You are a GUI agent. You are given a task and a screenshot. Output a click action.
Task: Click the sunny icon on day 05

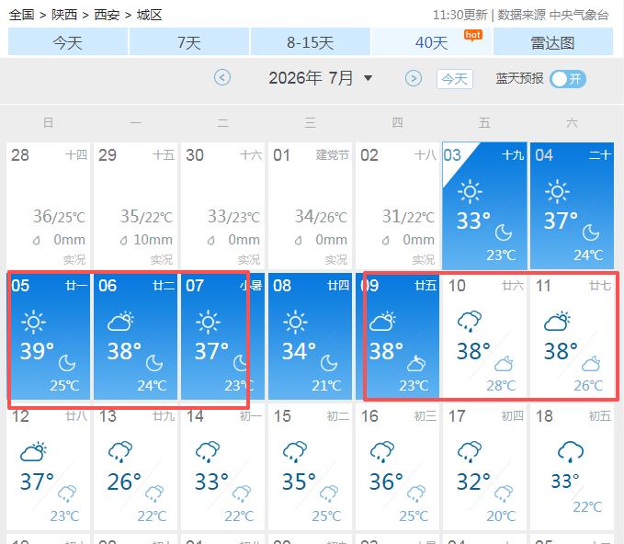coord(33,322)
